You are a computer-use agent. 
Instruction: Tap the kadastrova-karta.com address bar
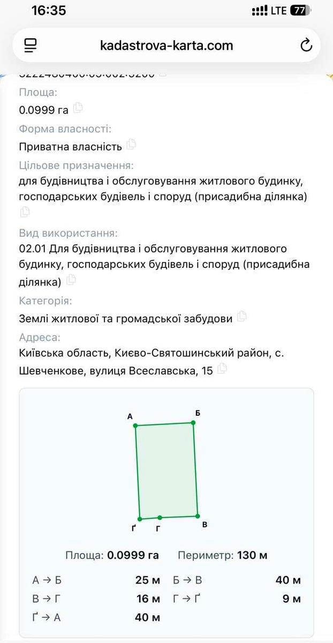click(x=166, y=46)
